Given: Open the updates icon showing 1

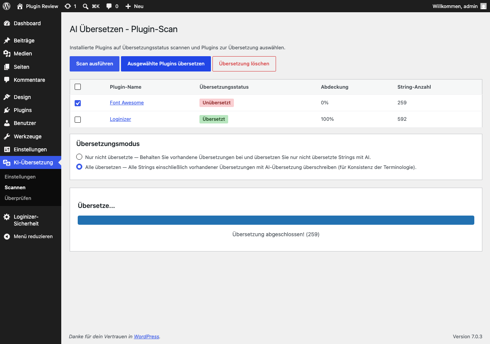Looking at the screenshot, I should 68,6.
